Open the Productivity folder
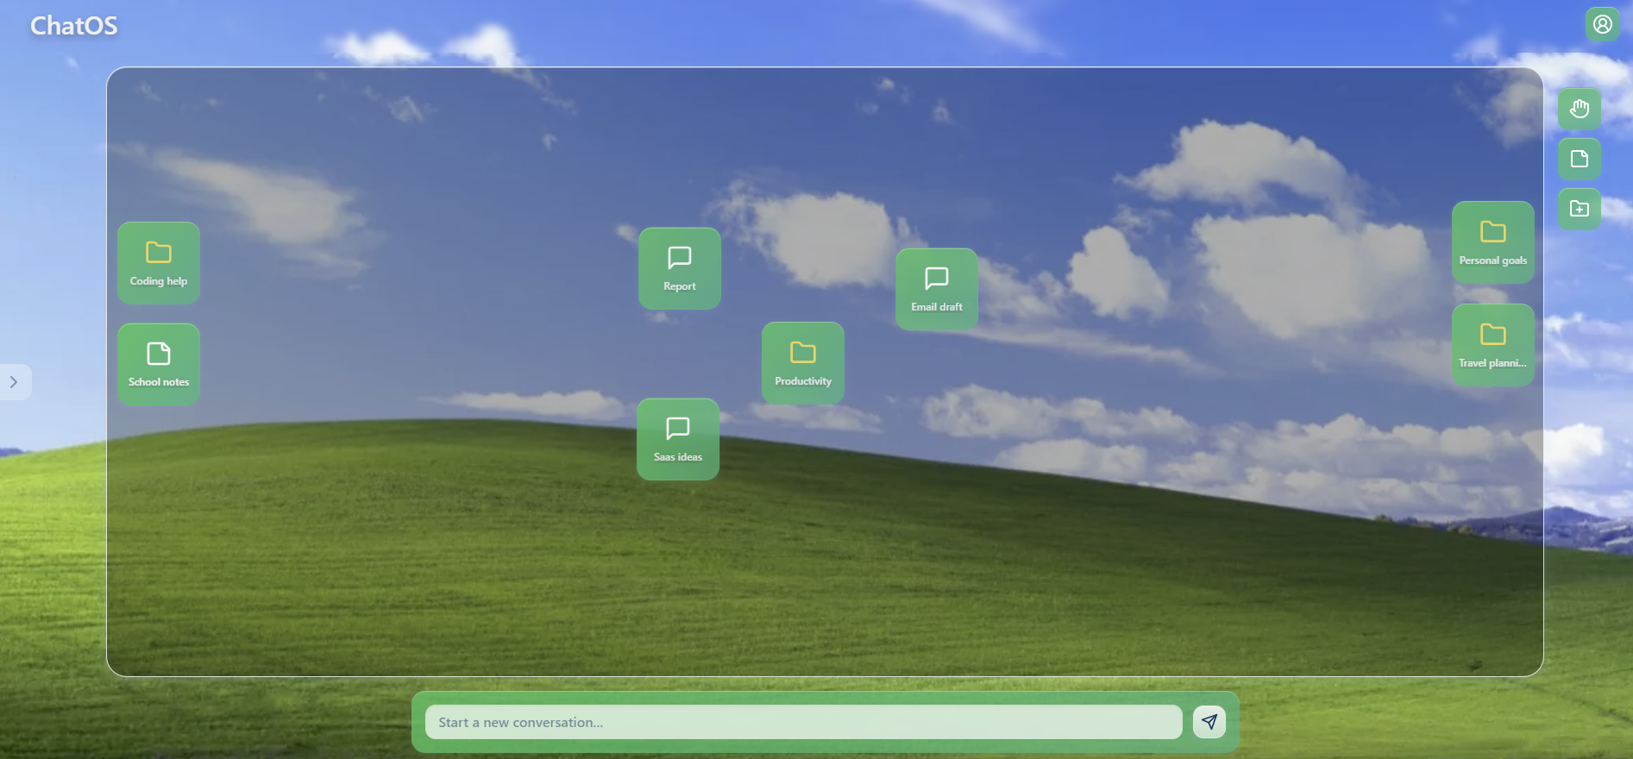The image size is (1633, 759). [803, 363]
